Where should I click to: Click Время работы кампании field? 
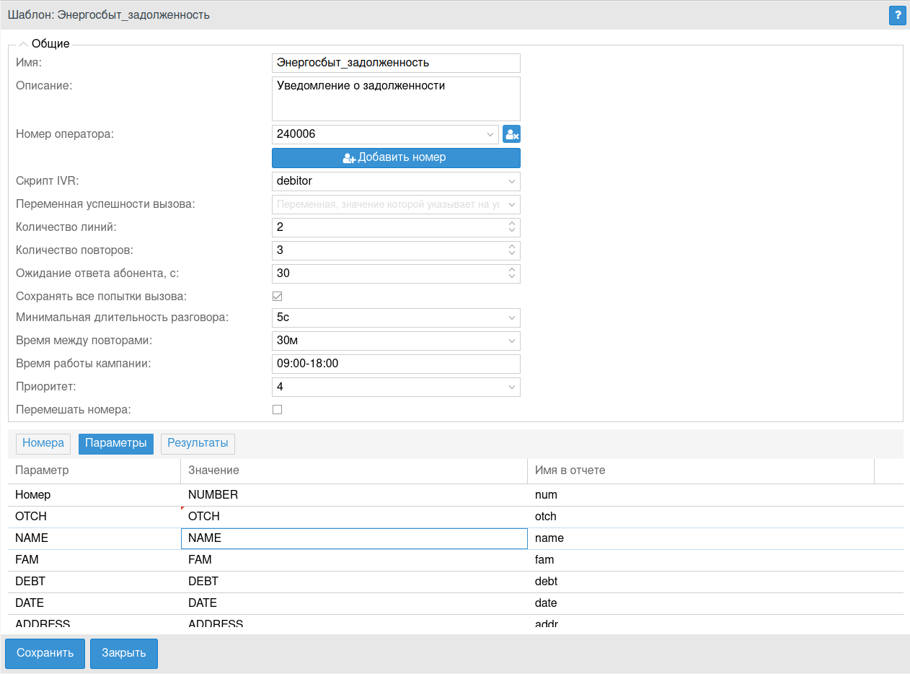click(x=395, y=364)
